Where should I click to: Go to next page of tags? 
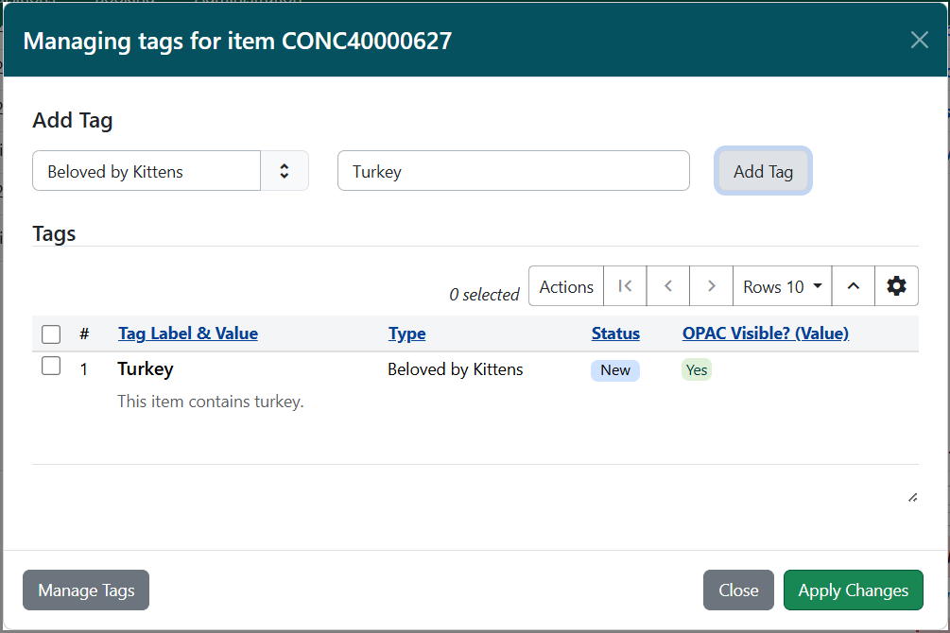pos(712,285)
